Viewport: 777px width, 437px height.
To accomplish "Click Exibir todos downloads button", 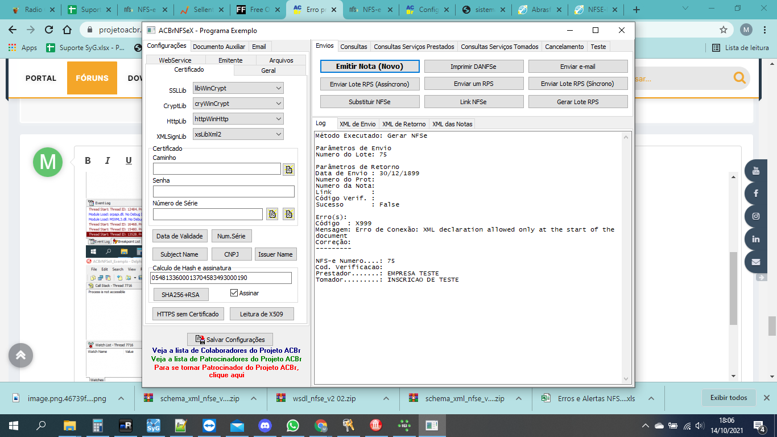I will [729, 398].
